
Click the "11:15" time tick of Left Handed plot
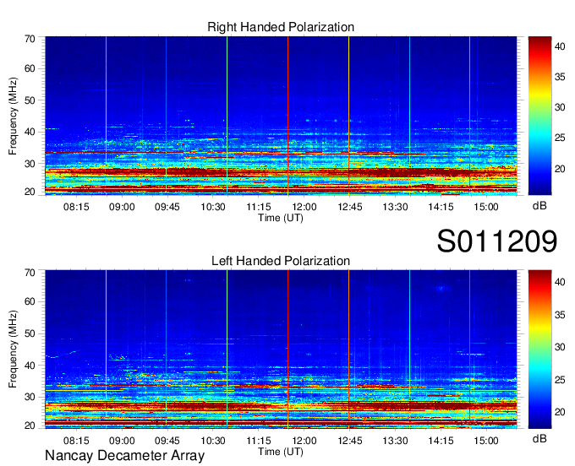[x=259, y=441]
